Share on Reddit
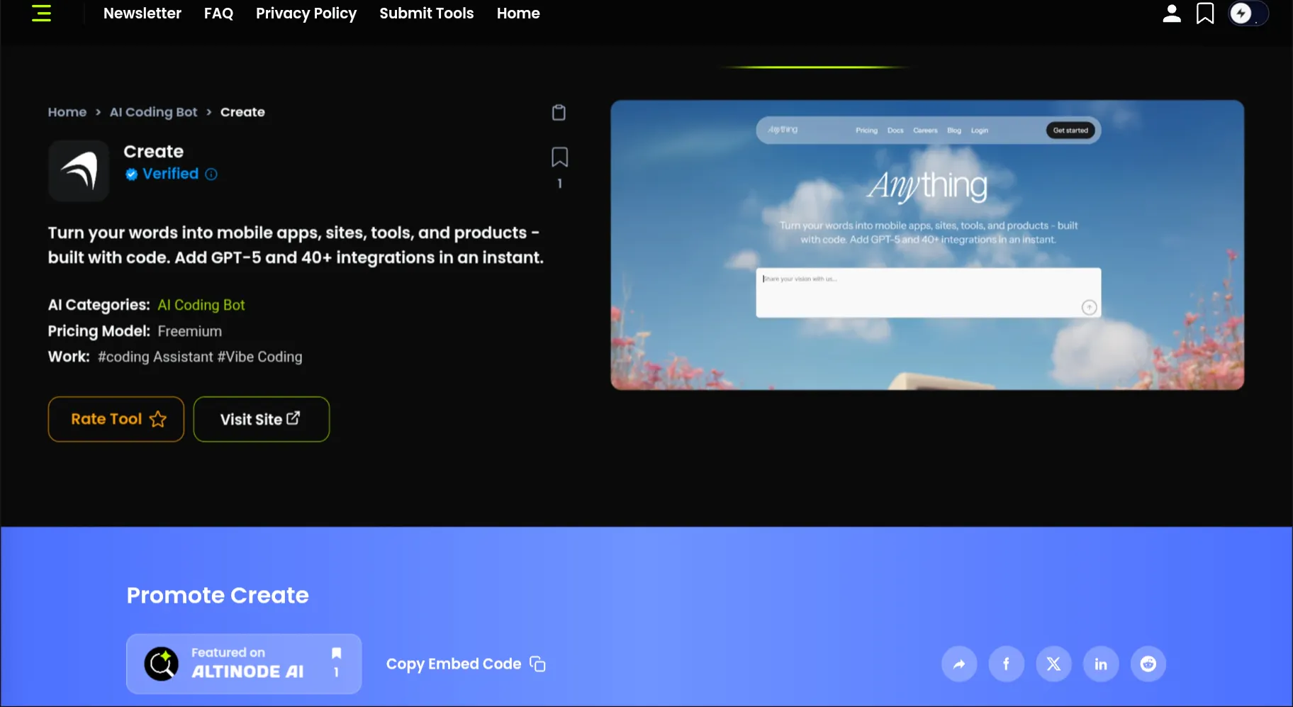The image size is (1293, 707). tap(1148, 664)
